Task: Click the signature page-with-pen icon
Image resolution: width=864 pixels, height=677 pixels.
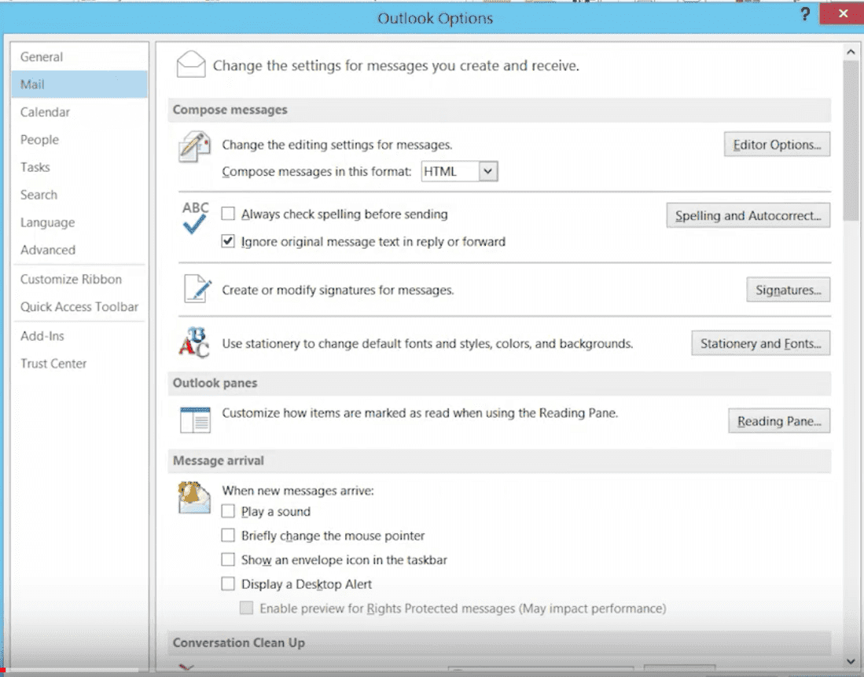Action: pyautogui.click(x=197, y=288)
